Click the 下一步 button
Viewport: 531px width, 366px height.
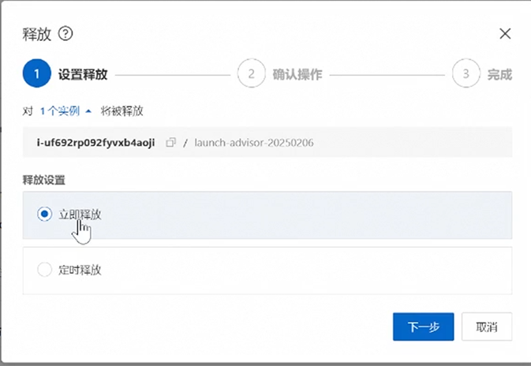tap(424, 327)
